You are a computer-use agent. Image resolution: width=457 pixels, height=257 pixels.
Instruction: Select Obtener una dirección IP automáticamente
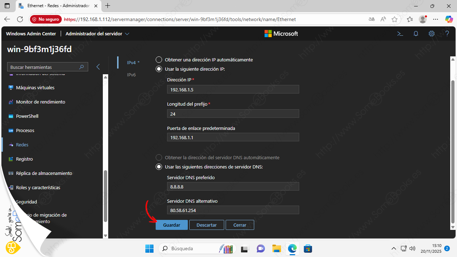click(159, 60)
